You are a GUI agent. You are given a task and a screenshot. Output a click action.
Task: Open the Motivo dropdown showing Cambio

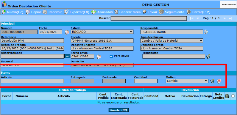pyautogui.click(x=187, y=81)
